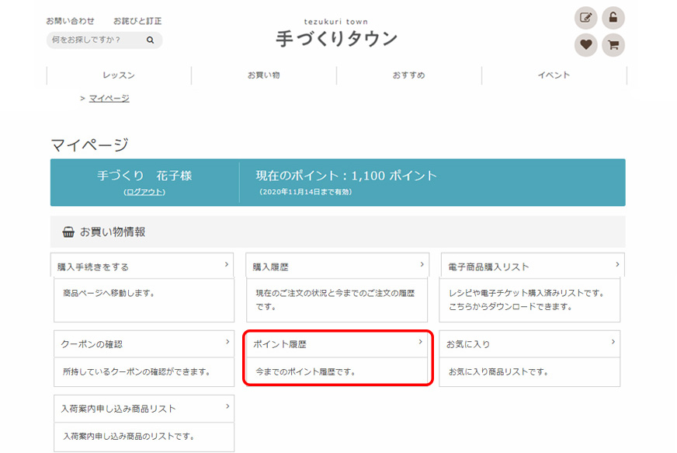
Task: Select the おすすめ menu item
Action: point(408,75)
